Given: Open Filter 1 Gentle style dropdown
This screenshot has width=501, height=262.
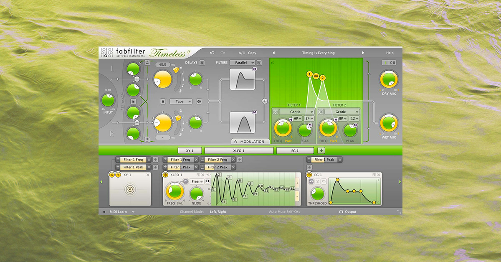Looking at the screenshot, I should pyautogui.click(x=297, y=112).
